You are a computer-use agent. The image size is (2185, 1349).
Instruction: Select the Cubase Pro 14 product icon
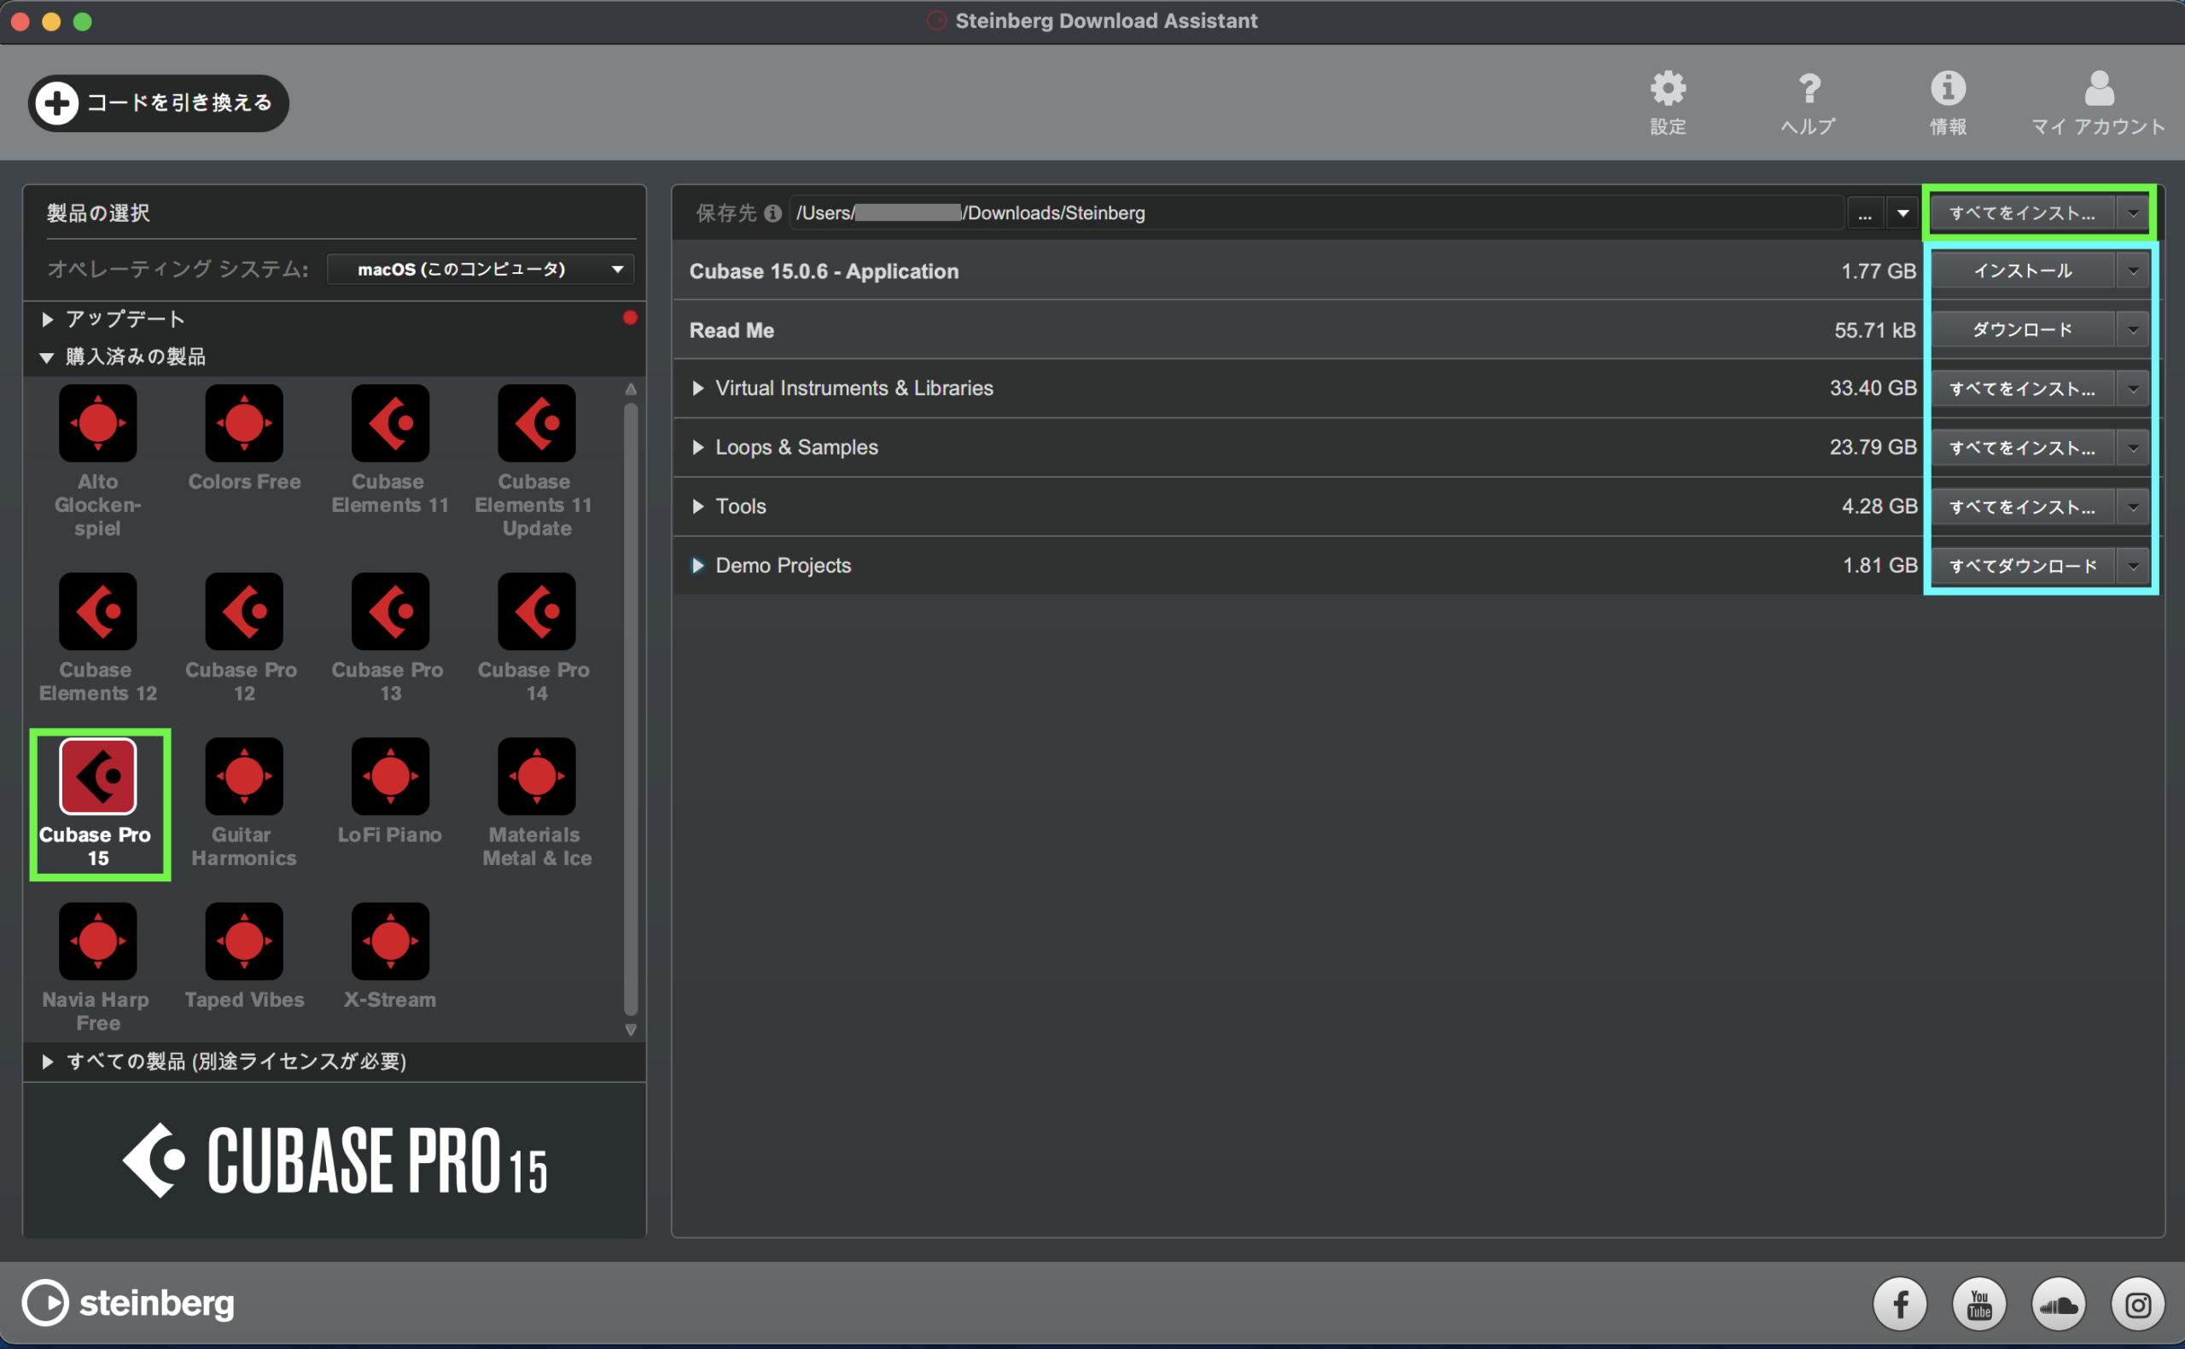pos(536,612)
